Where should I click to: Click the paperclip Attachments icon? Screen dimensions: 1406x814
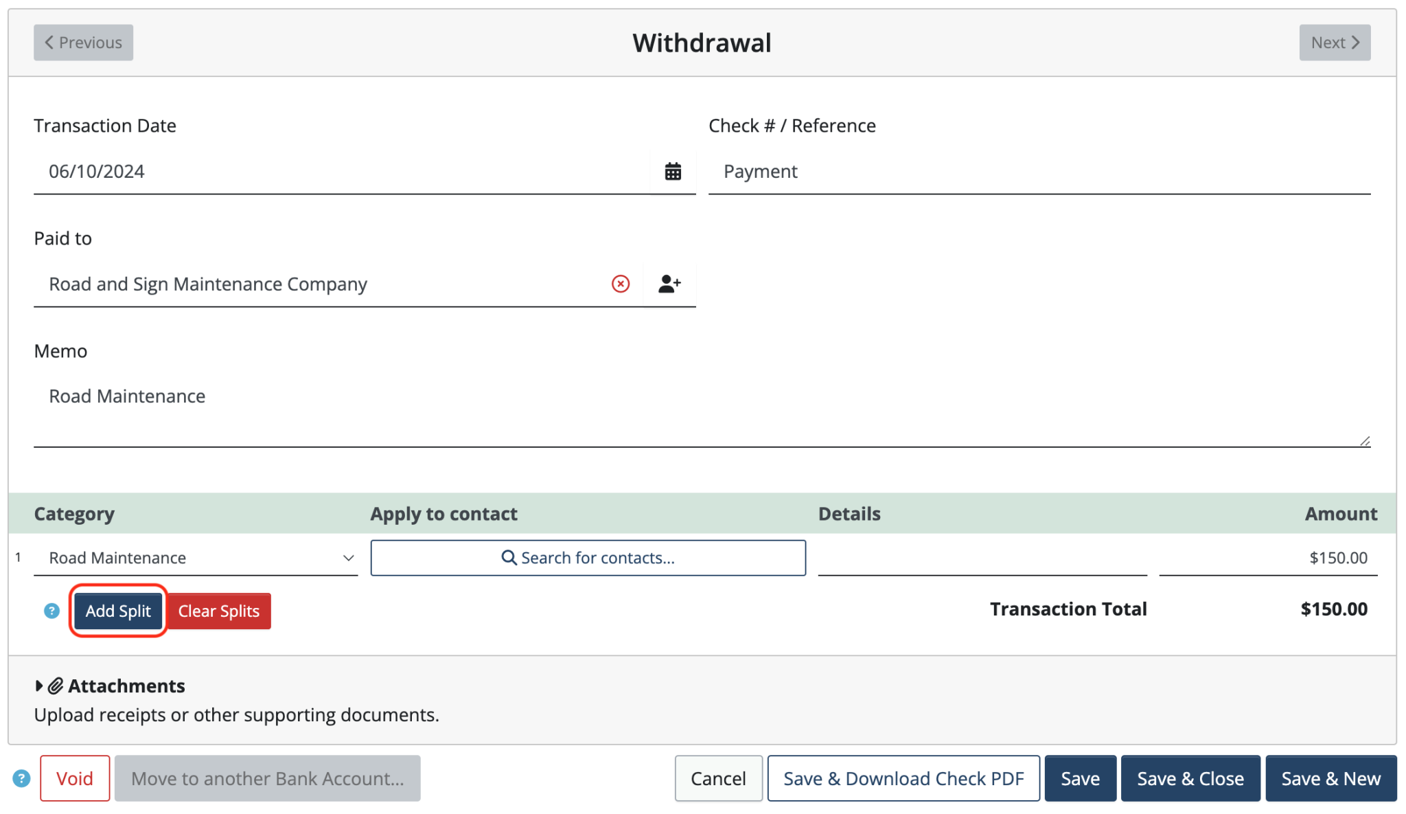click(x=56, y=686)
